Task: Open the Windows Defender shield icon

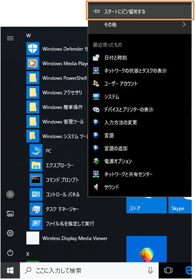Action: point(32,49)
